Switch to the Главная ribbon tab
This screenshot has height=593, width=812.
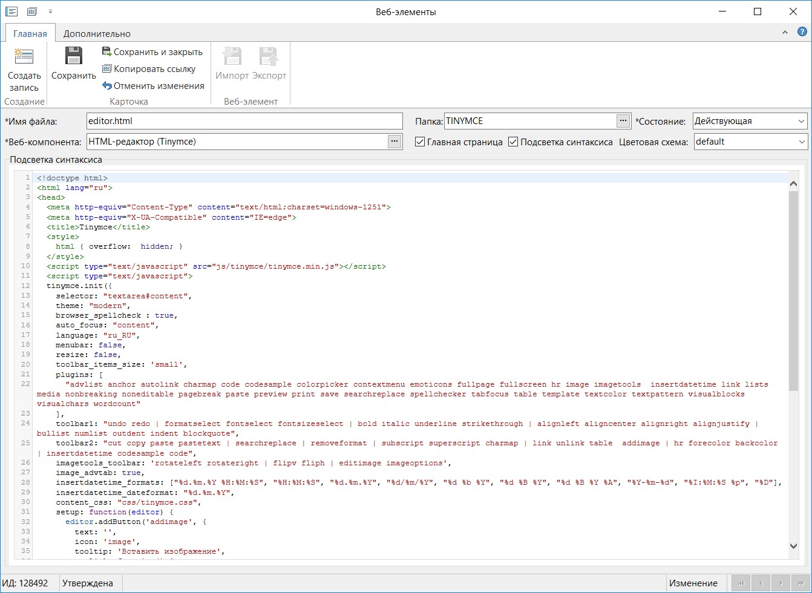click(x=30, y=33)
